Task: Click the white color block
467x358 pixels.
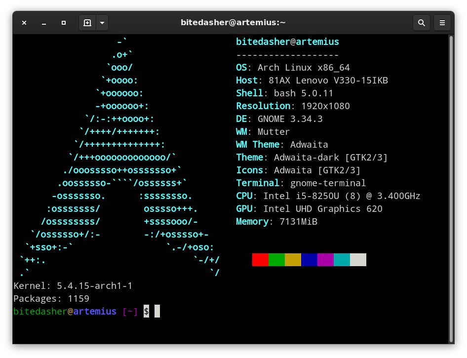Action: 358,260
